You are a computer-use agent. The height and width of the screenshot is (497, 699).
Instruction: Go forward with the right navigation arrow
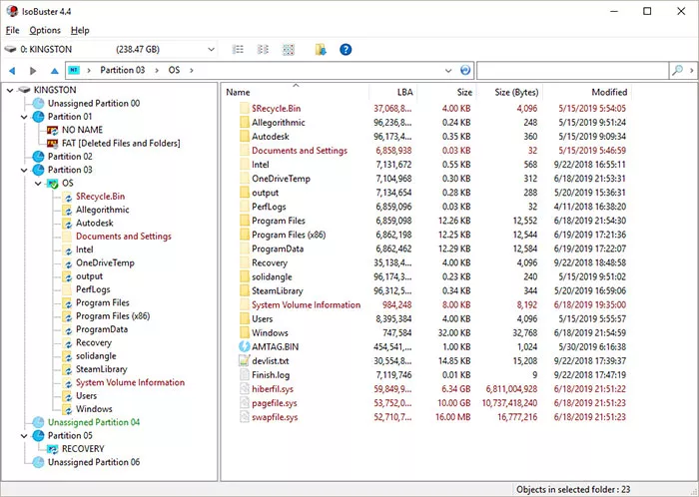pos(33,71)
